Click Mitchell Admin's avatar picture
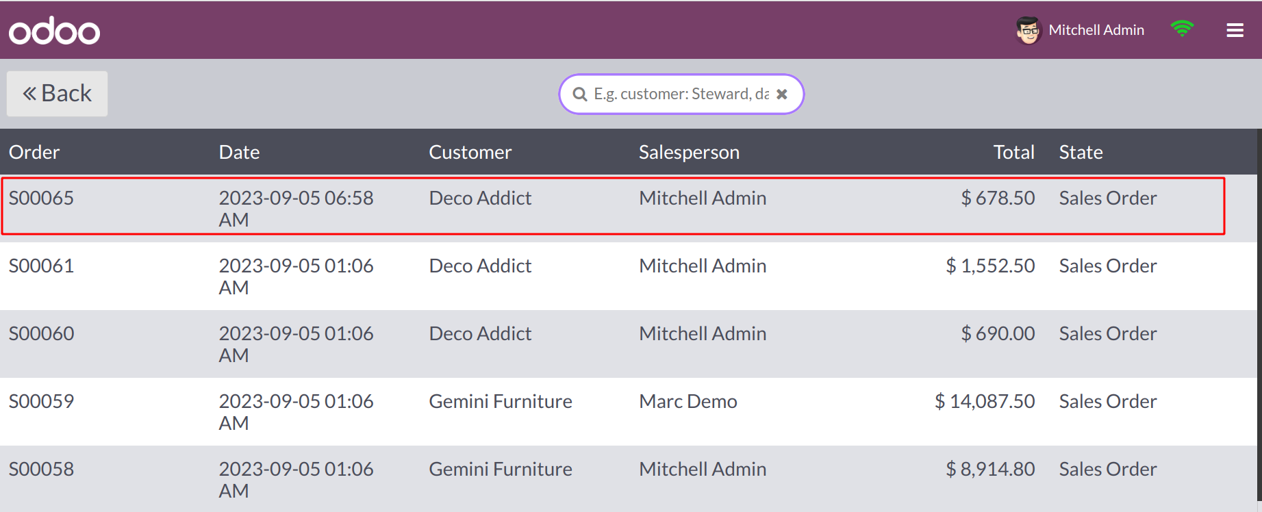This screenshot has width=1262, height=512. [x=1028, y=30]
